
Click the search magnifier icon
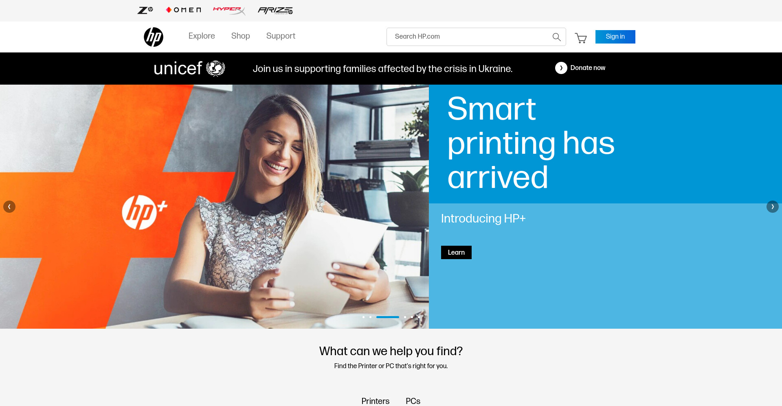pyautogui.click(x=556, y=37)
